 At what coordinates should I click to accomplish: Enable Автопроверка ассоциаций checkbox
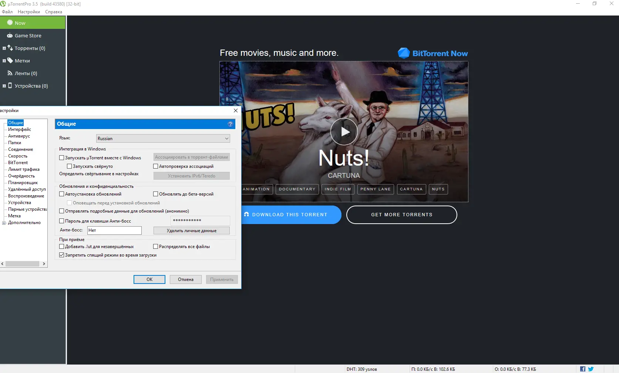coord(156,166)
